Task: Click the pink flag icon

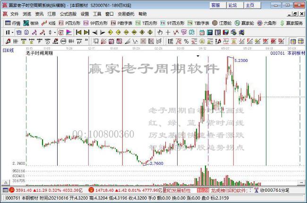Action: pyautogui.click(x=69, y=32)
